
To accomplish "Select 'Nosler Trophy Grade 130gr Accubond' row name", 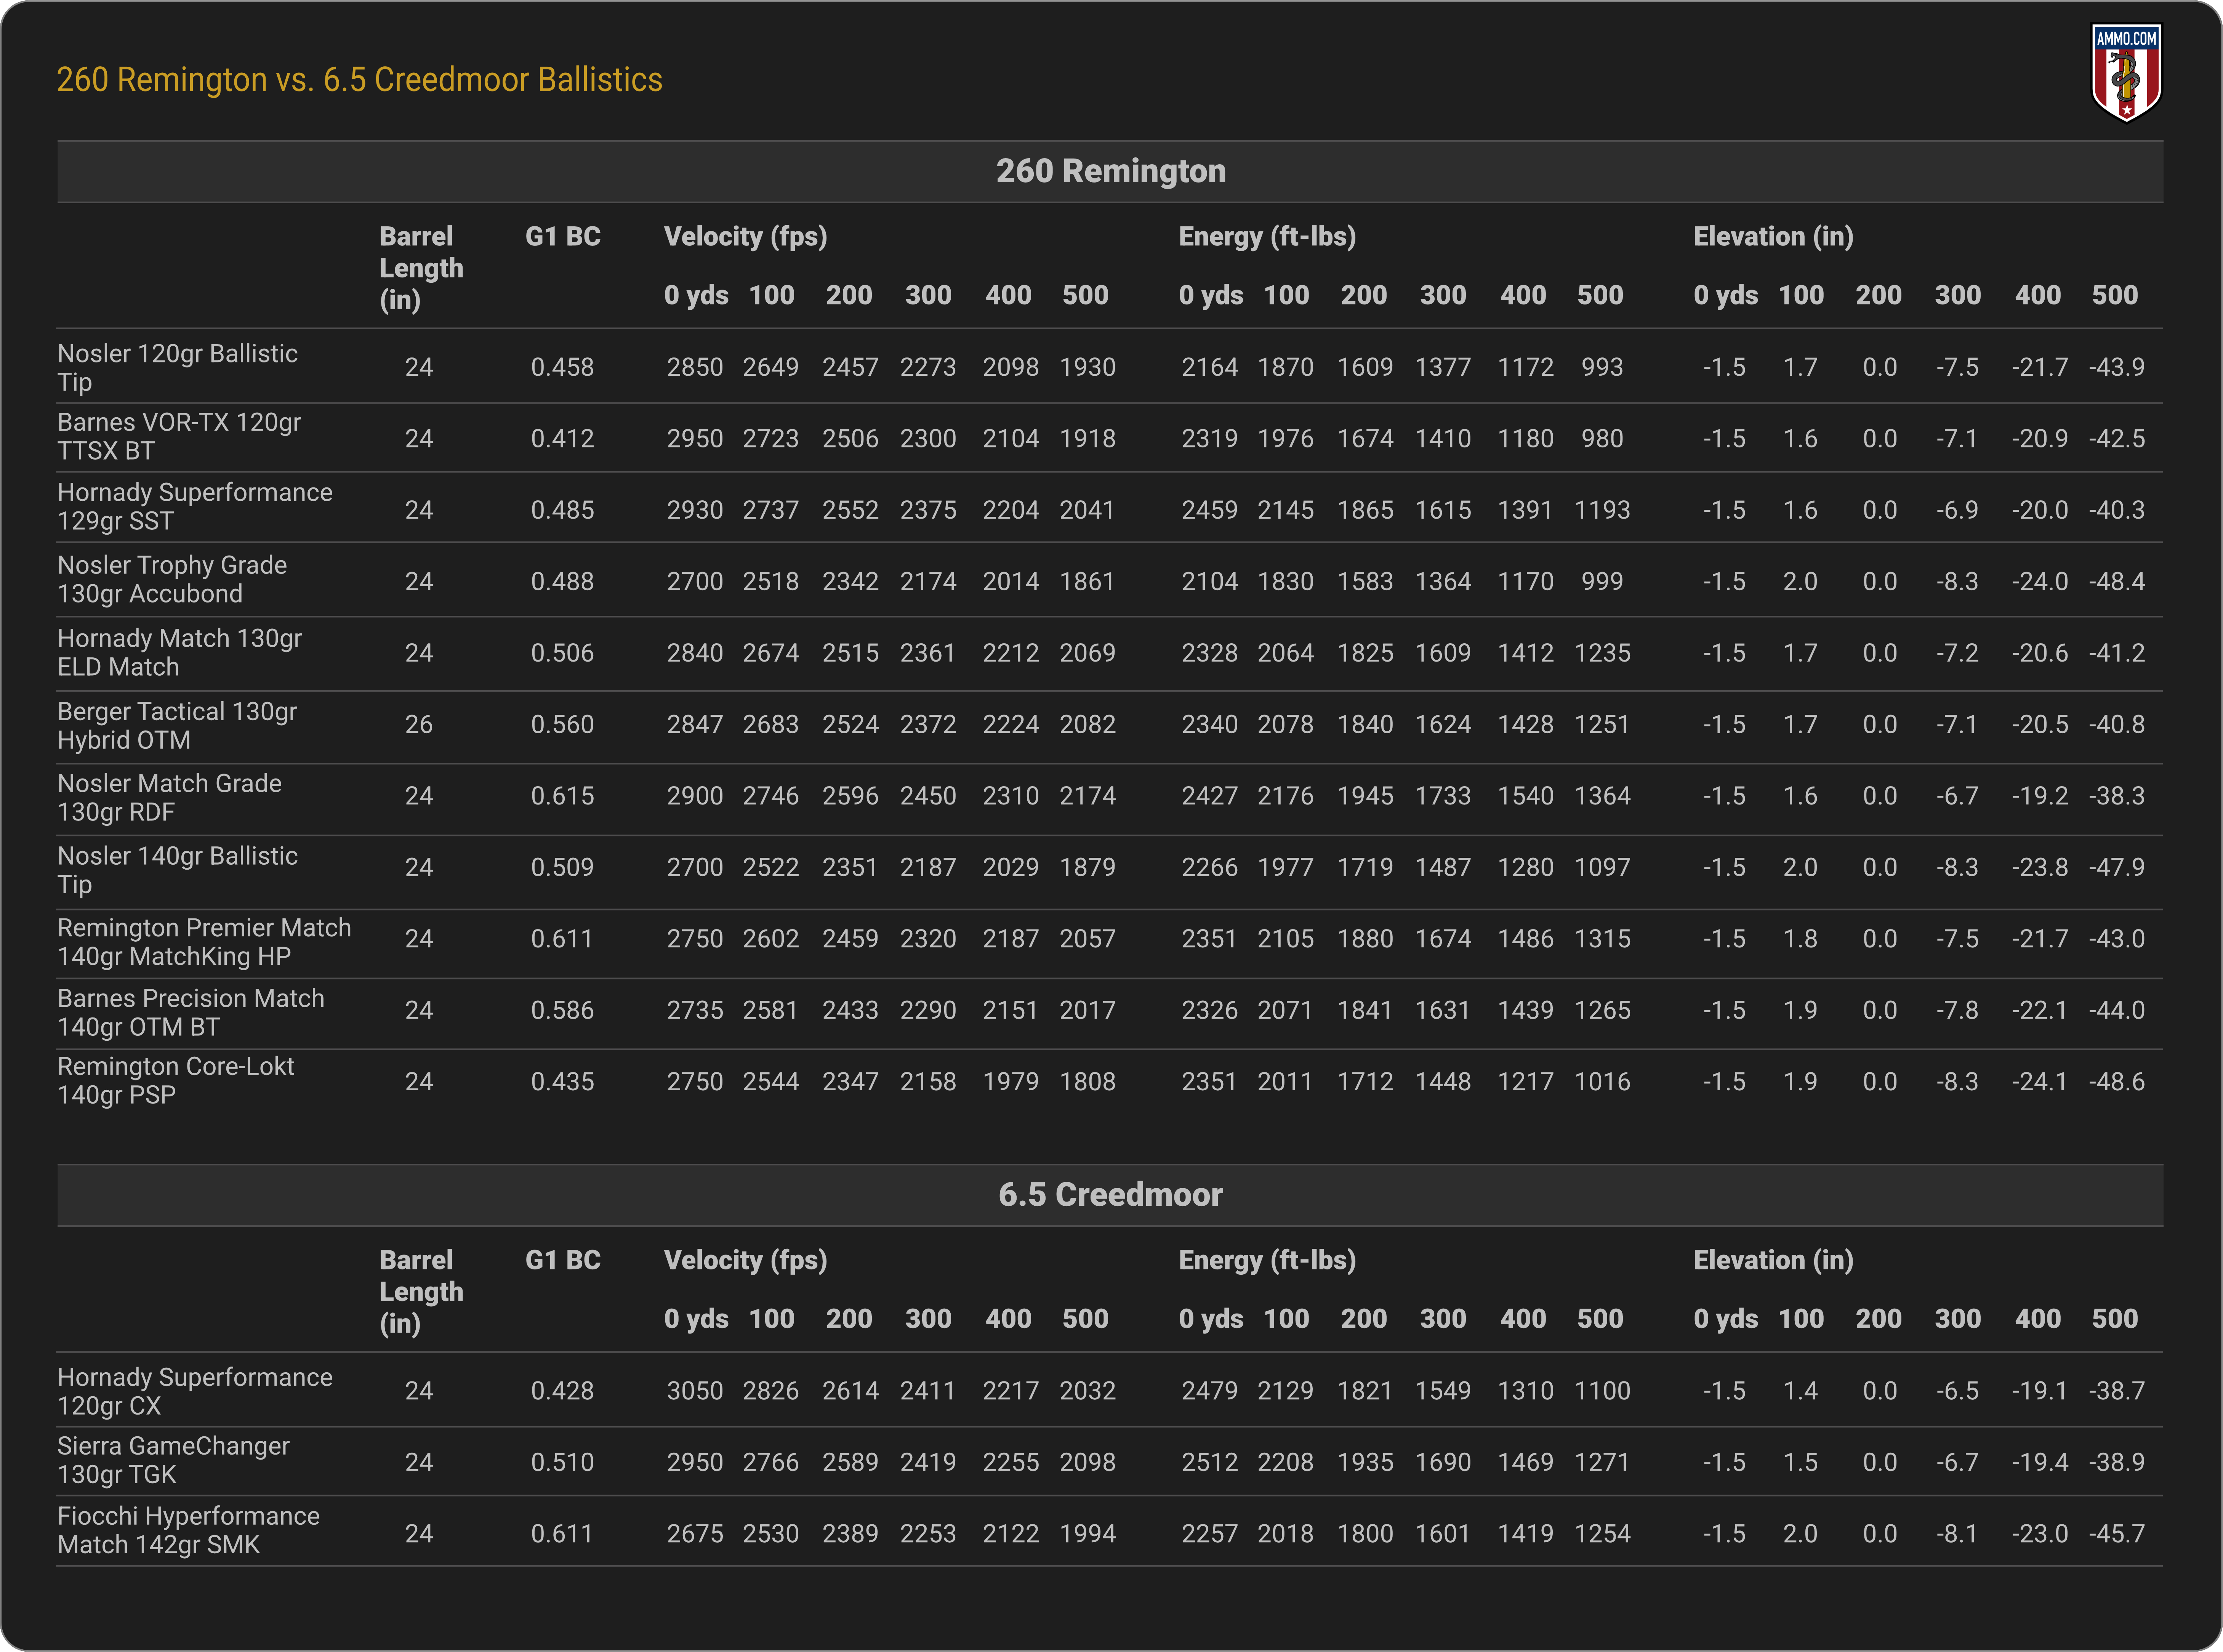I will (172, 580).
